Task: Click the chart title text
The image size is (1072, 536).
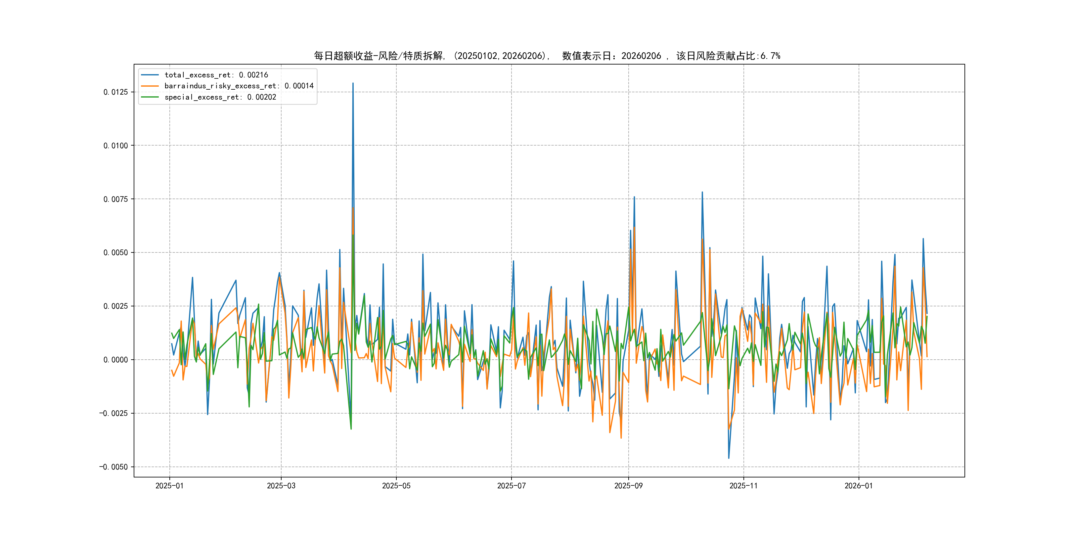Action: point(547,56)
